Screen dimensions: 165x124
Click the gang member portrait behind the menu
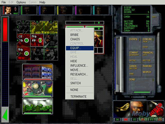coord(98,39)
